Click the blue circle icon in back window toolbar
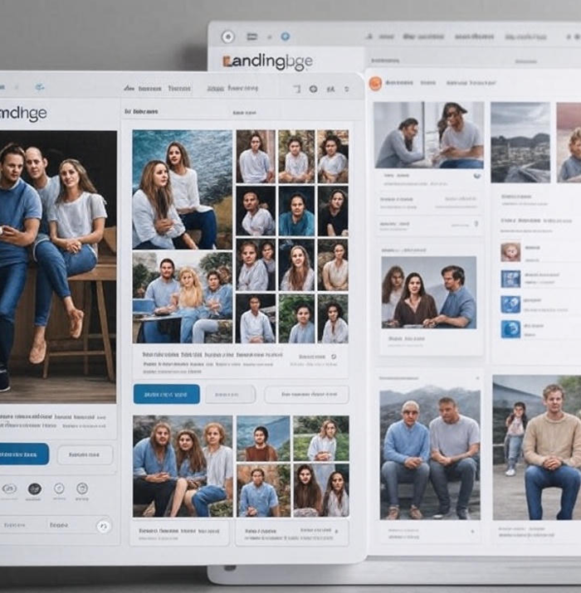The width and height of the screenshot is (581, 593). 285,36
